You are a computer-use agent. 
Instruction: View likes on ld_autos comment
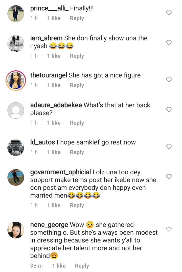[54, 152]
